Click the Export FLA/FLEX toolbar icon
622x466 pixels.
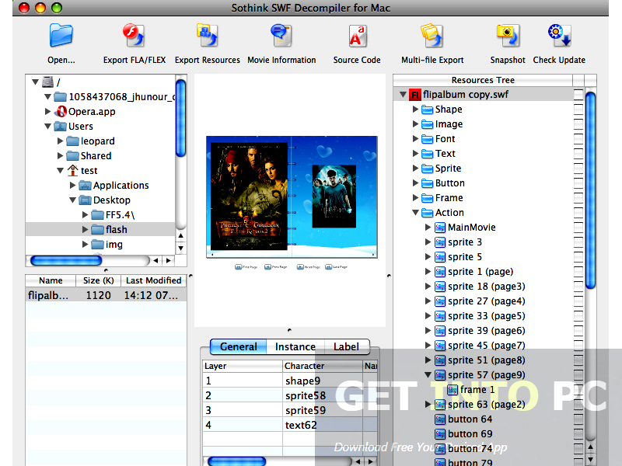(x=134, y=35)
